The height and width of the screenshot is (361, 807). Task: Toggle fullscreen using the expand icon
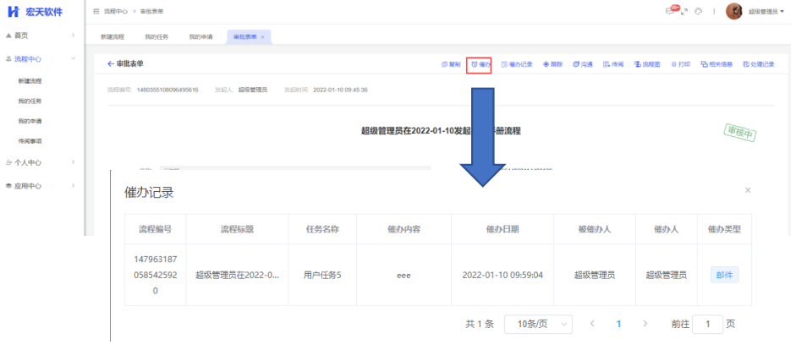tap(686, 11)
